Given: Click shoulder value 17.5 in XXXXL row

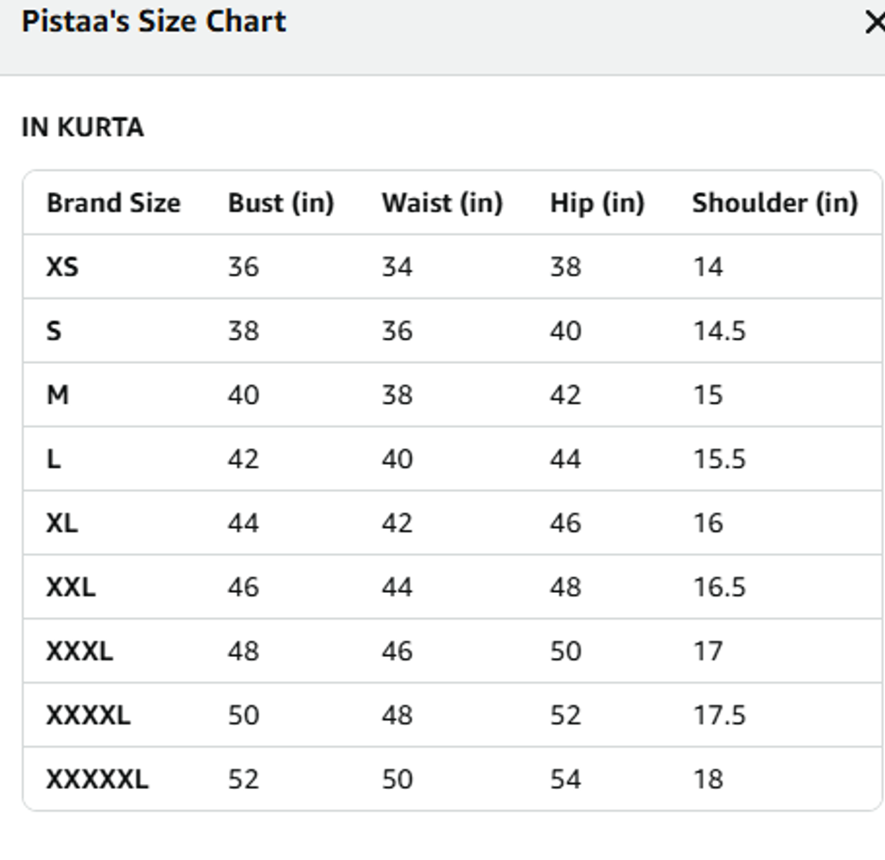Looking at the screenshot, I should point(719,715).
